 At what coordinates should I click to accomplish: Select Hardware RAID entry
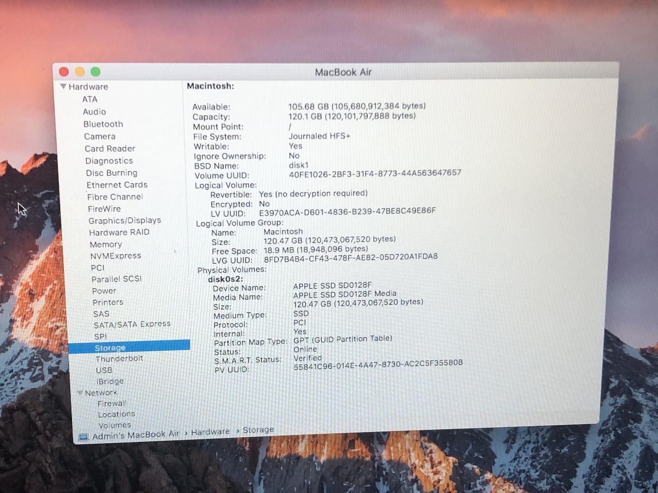(119, 232)
